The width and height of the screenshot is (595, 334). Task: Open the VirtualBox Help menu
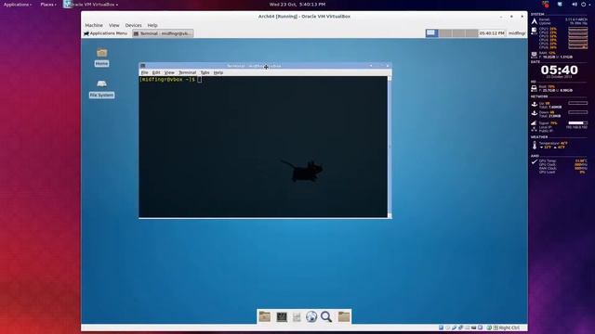point(152,25)
